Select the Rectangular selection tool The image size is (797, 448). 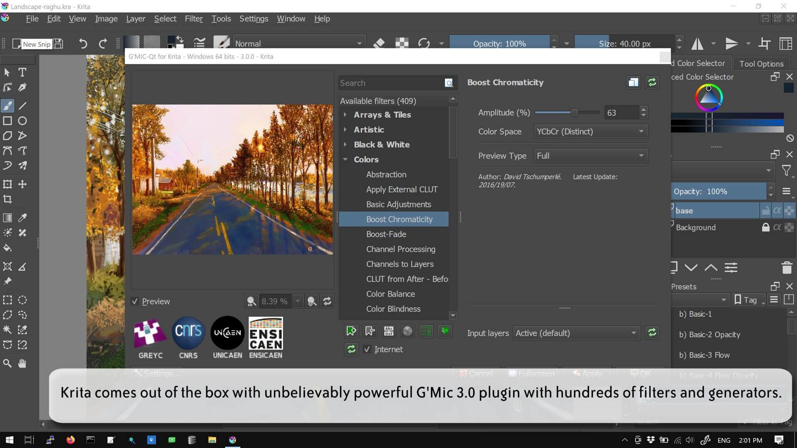pos(7,299)
